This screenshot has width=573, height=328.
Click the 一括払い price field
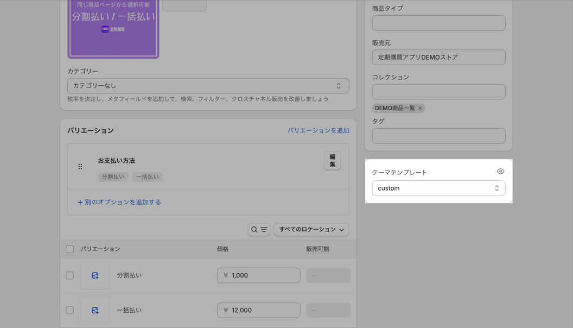click(x=258, y=310)
